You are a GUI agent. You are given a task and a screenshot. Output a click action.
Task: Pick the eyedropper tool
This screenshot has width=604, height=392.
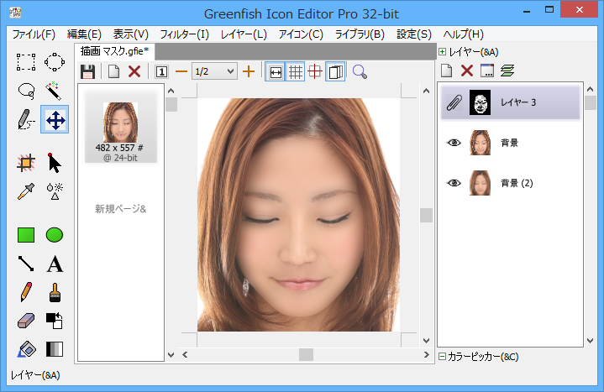(x=26, y=191)
